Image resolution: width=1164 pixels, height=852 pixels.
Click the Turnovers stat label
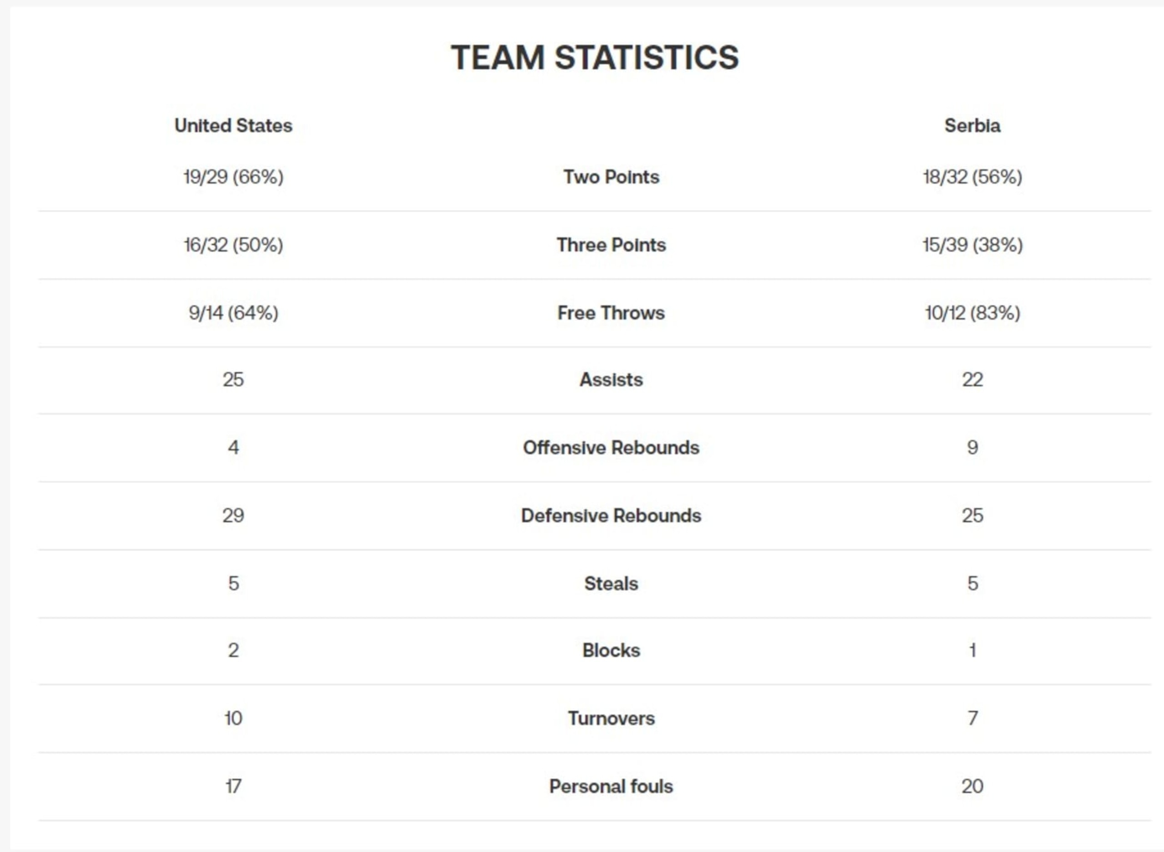(611, 718)
